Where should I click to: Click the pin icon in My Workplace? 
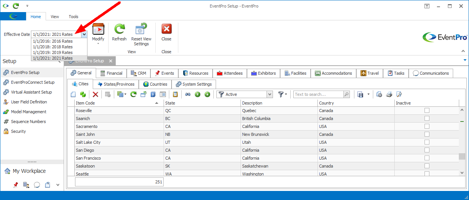(15, 185)
